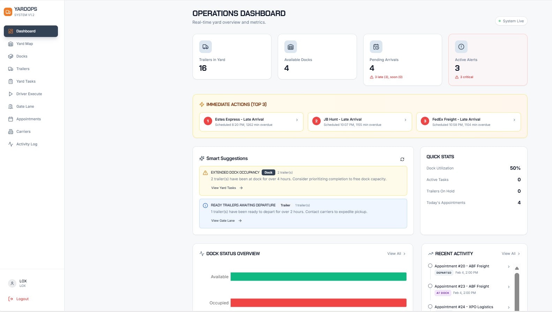The width and height of the screenshot is (552, 312).
Task: Click the Available Docks warehouse icon
Action: click(291, 47)
